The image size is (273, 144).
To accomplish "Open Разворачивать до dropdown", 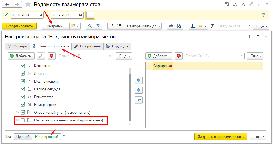I will click(143, 26).
